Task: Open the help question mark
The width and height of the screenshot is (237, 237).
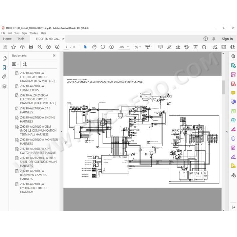Action: [x=206, y=39]
